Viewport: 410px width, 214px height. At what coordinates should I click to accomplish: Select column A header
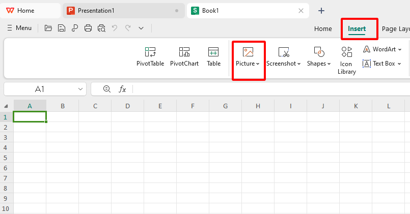tap(30, 106)
